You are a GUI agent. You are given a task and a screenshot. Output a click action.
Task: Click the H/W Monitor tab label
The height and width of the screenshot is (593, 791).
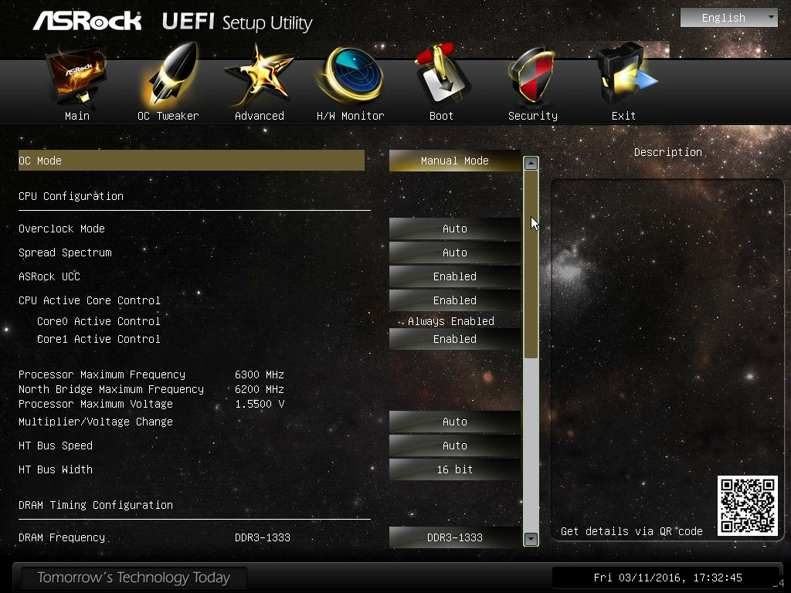coord(351,116)
